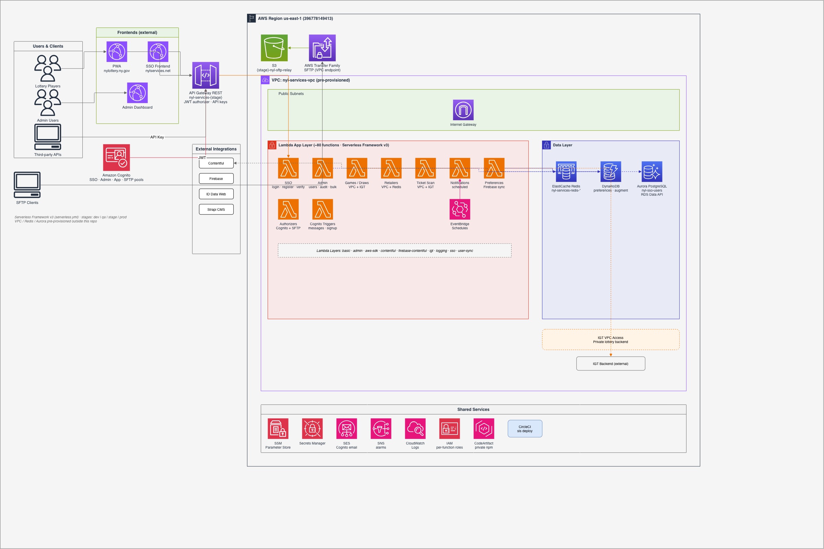Click the Internet Gateway icon
Viewport: 824px width, 549px height.
point(463,110)
